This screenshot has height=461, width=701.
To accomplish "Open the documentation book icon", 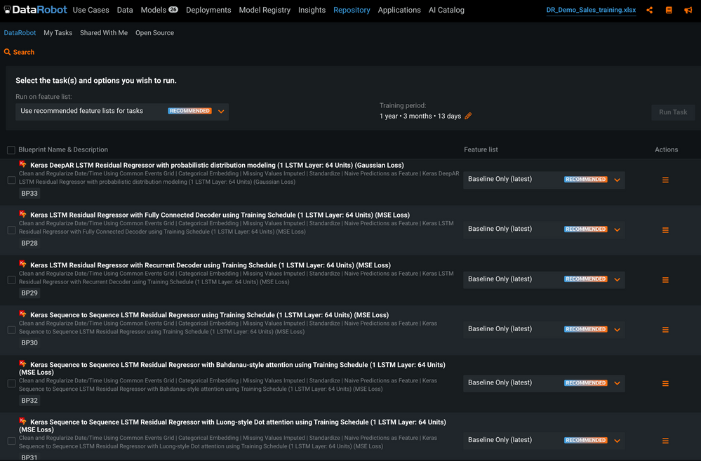I will pos(669,11).
